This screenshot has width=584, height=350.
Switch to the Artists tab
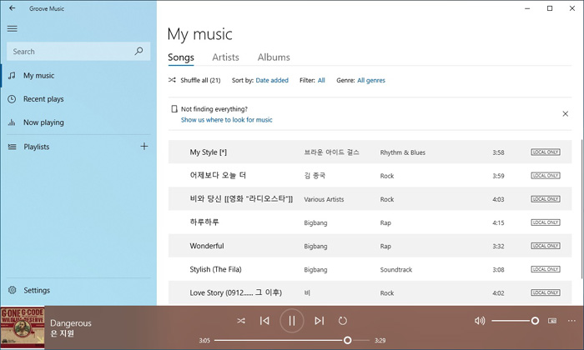click(225, 57)
